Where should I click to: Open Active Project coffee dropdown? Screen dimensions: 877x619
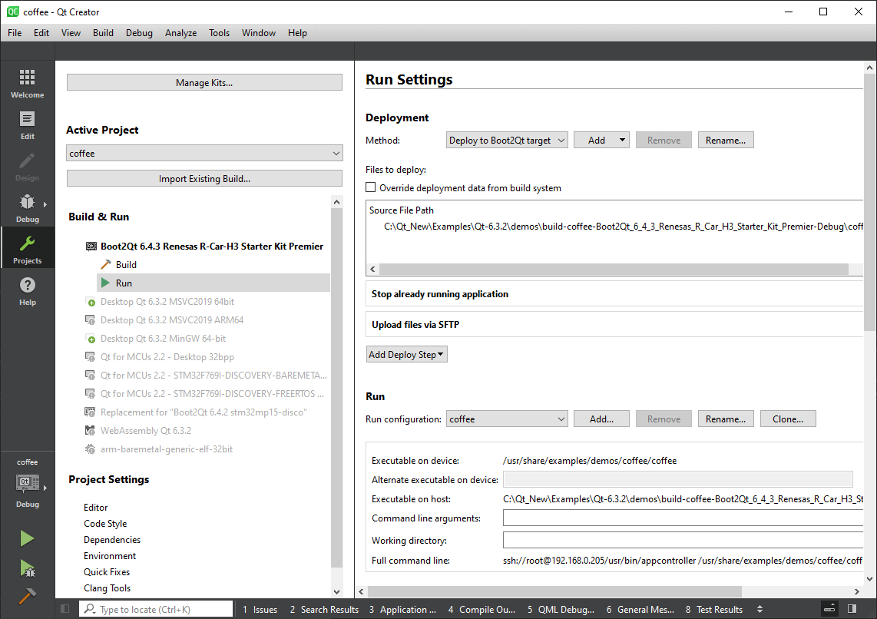(204, 154)
